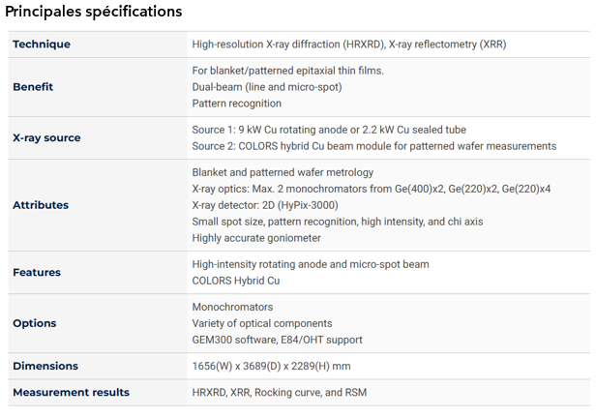596x417 pixels.
Task: Click the "Measurement results" row label
Action: [x=71, y=392]
